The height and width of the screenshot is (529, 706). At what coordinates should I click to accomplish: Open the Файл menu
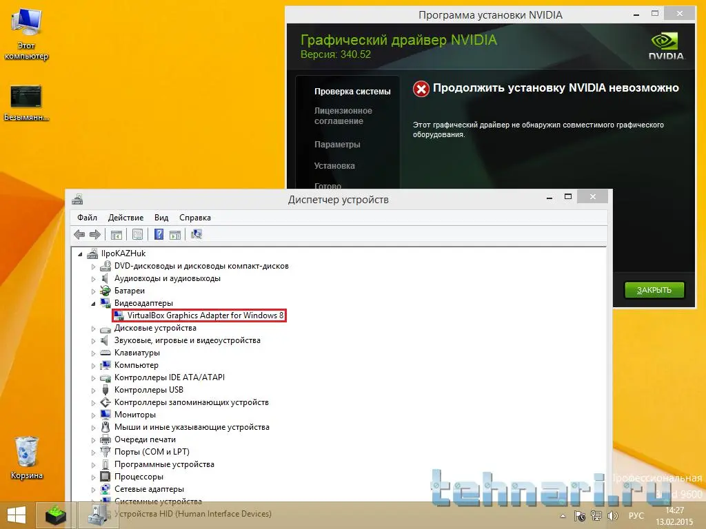point(87,217)
